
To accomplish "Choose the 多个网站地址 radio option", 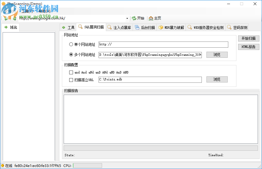I will (x=71, y=55).
